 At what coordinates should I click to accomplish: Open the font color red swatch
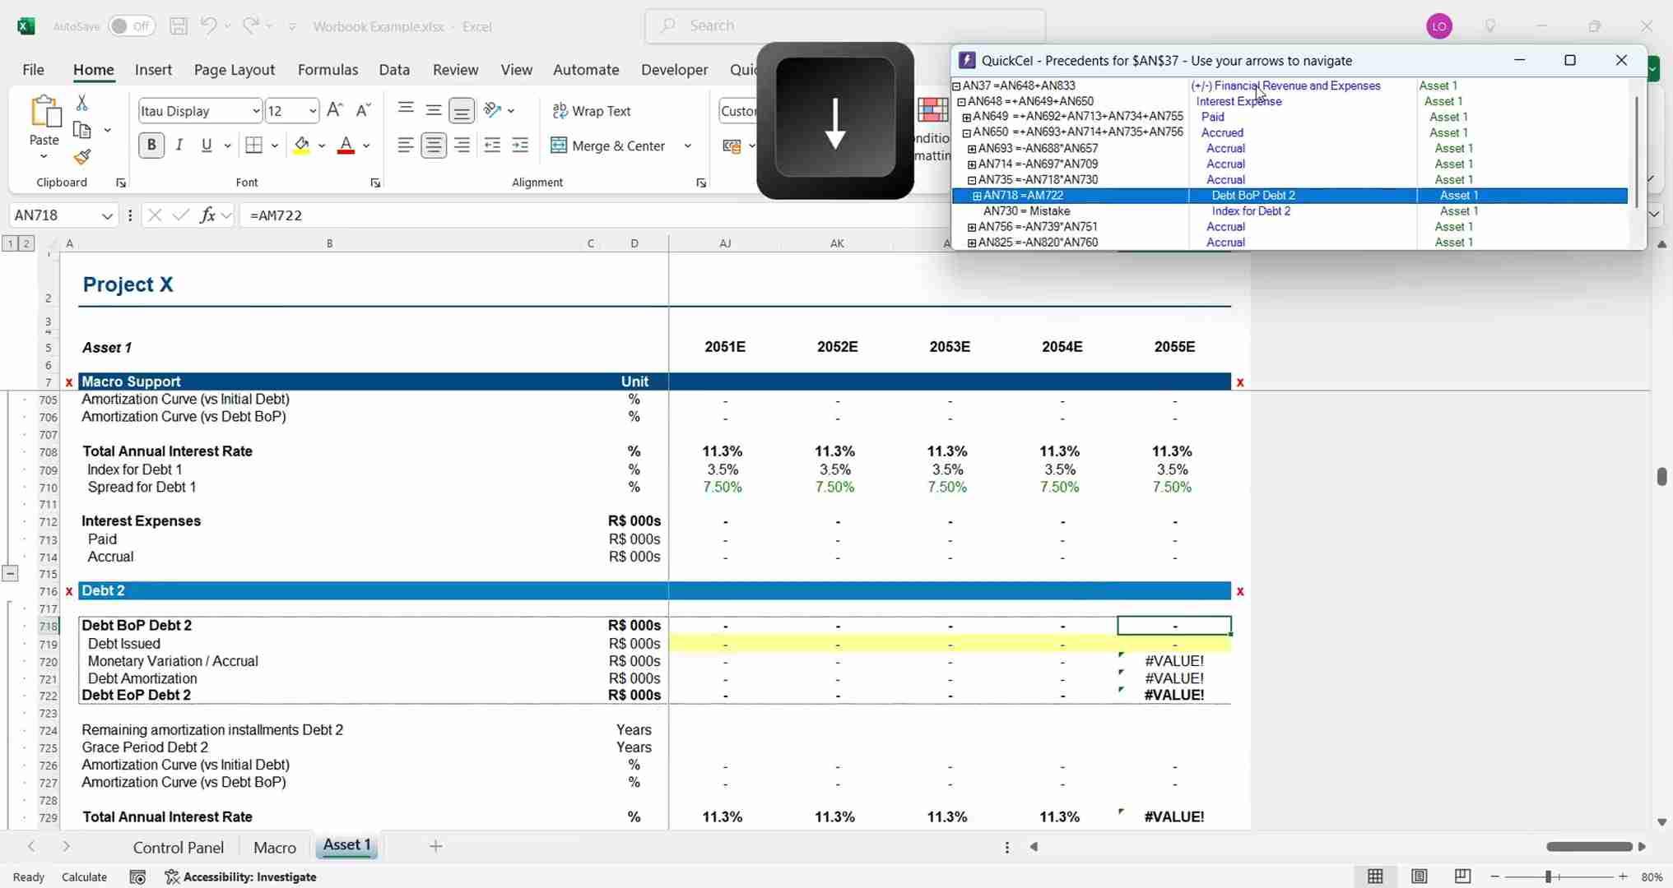(x=346, y=146)
